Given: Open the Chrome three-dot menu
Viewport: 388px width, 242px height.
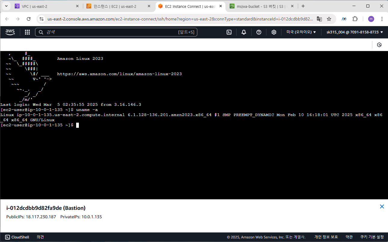Looking at the screenshot, I should 382,19.
